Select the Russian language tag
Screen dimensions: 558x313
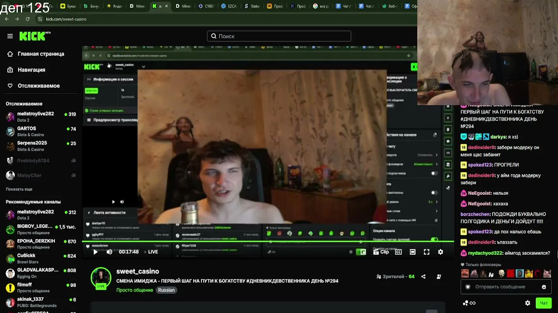(167, 290)
